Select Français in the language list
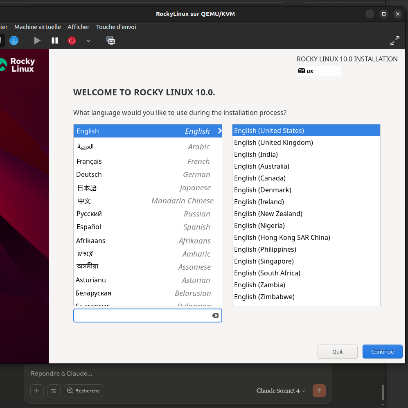The height and width of the screenshot is (408, 408). [148, 161]
